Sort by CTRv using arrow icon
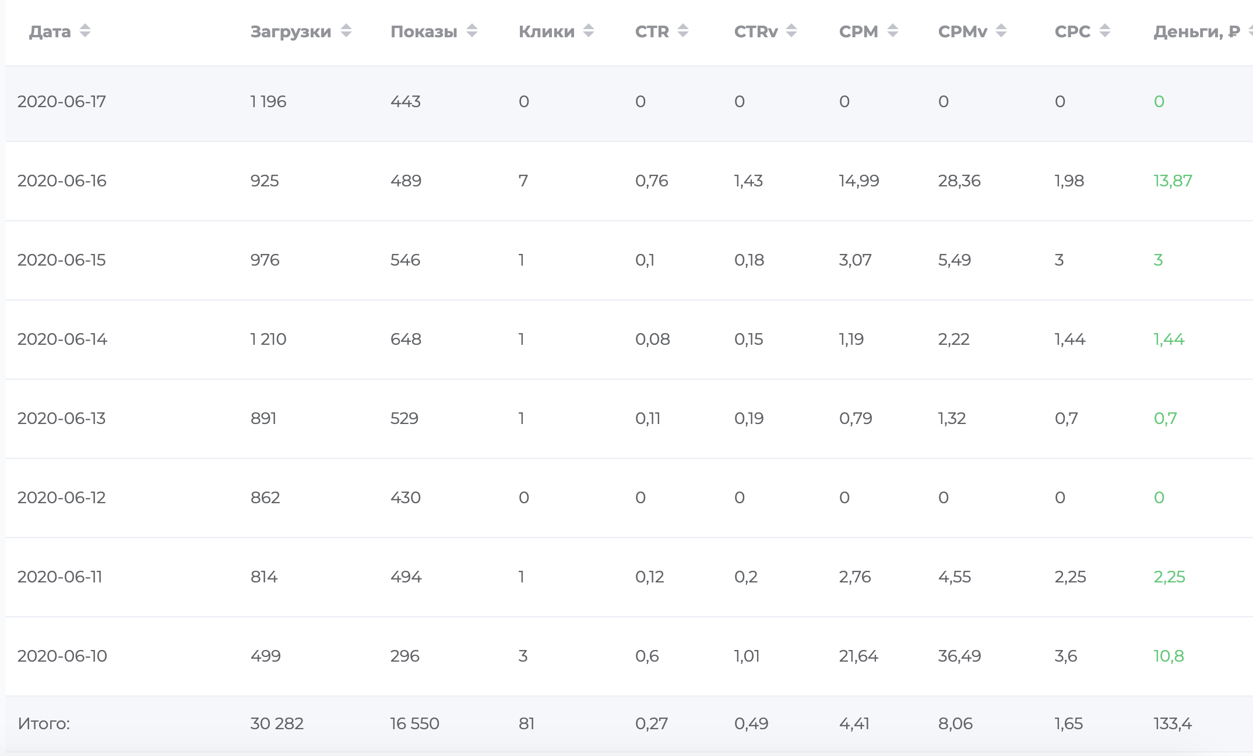The width and height of the screenshot is (1253, 756). coord(791,31)
